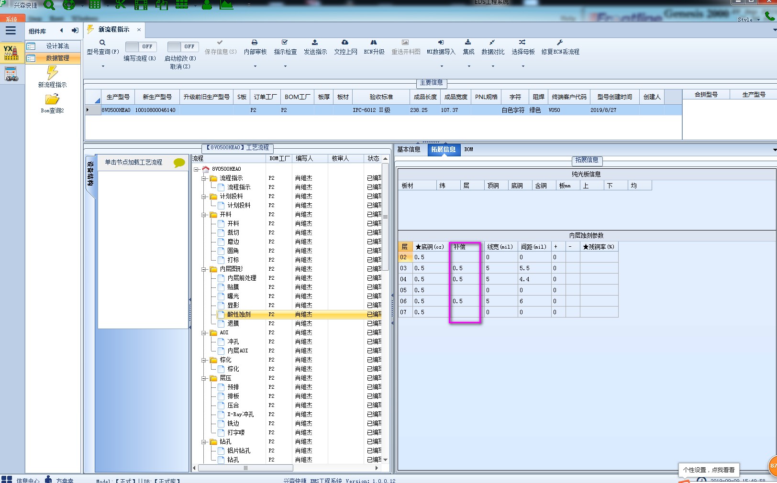The height and width of the screenshot is (483, 777).
Task: Open the 系统 ribbon tab
Action: (11, 19)
